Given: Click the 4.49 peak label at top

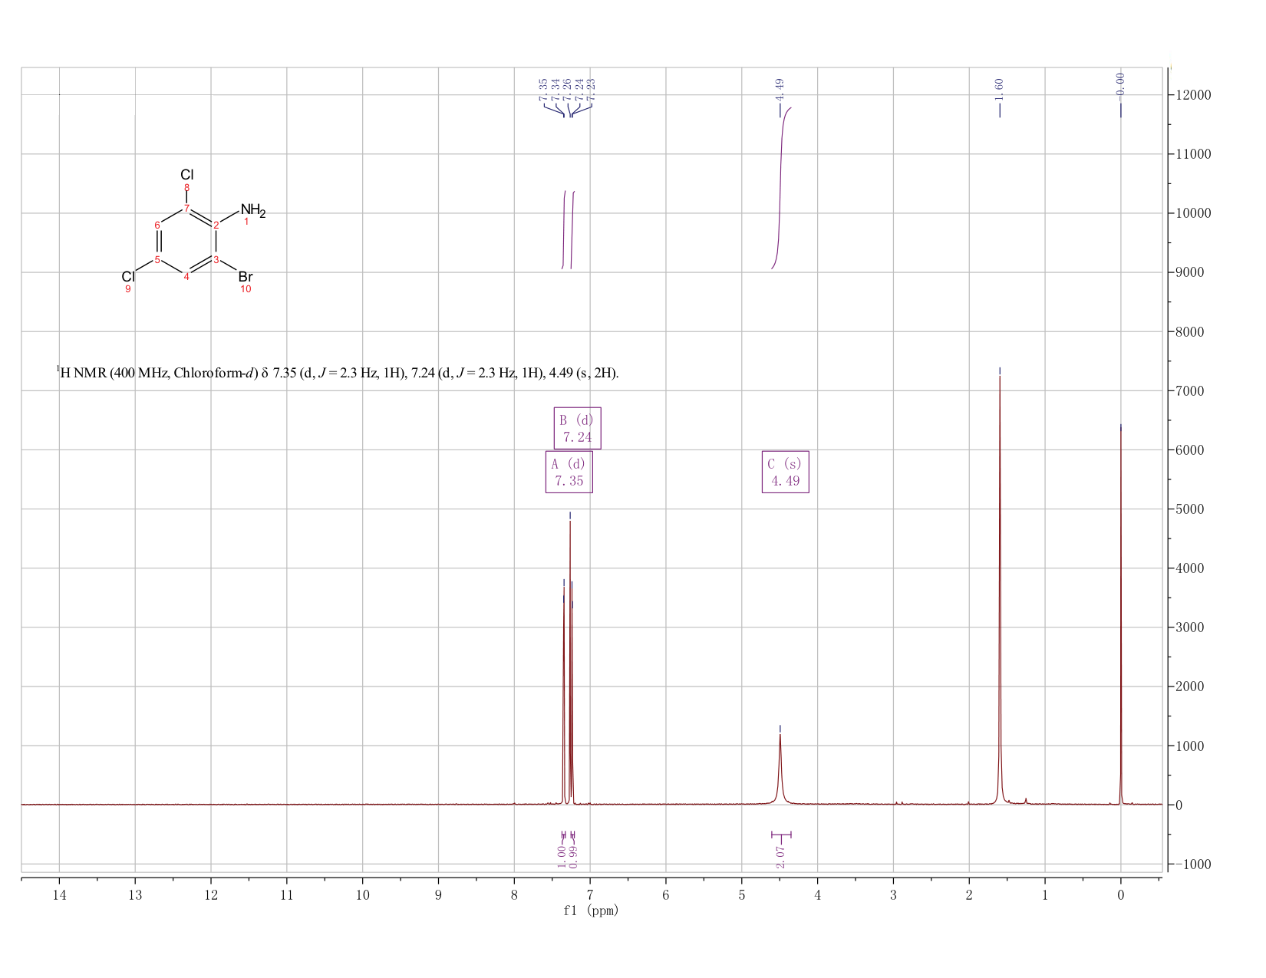Looking at the screenshot, I should [x=780, y=91].
